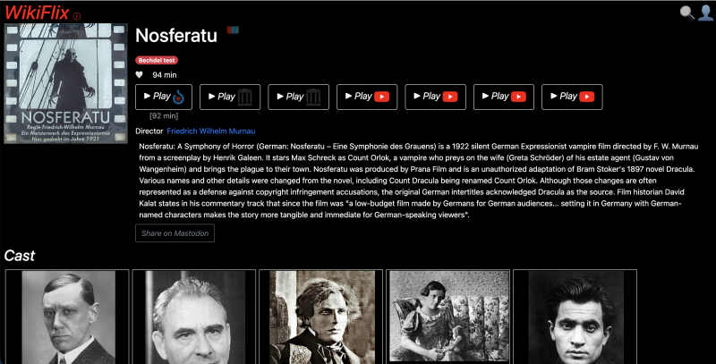This screenshot has width=716, height=364.
Task: Select cast photo of woman on sofa
Action: pyautogui.click(x=448, y=317)
